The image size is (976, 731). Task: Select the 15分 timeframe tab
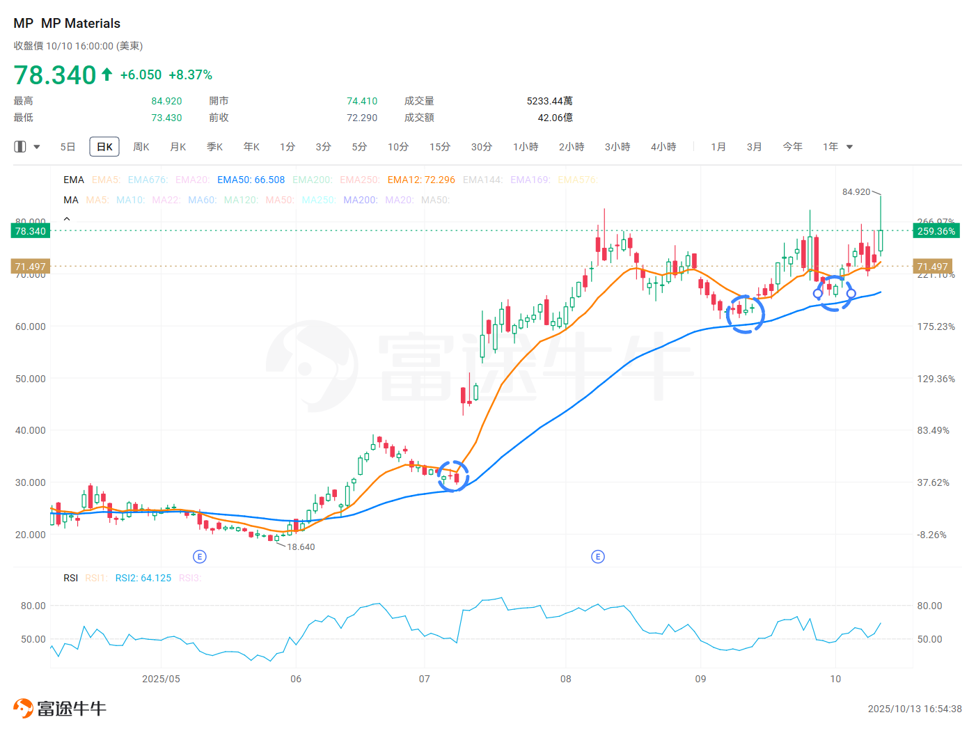[439, 147]
